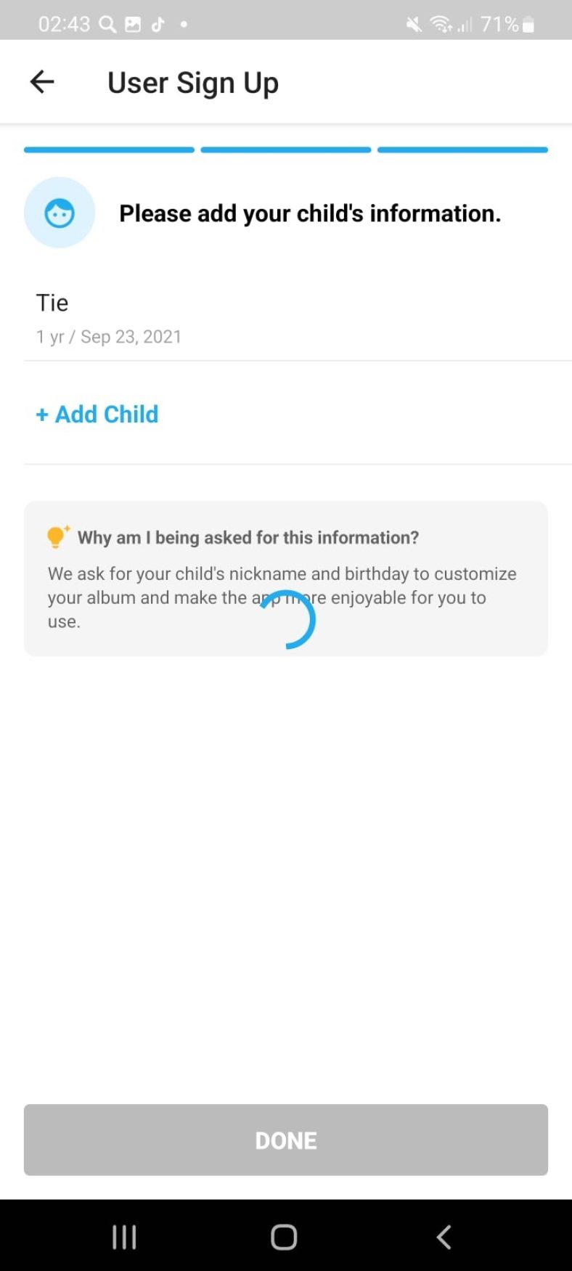Click the first signup progress segment
This screenshot has height=1271, width=572.
click(x=109, y=150)
